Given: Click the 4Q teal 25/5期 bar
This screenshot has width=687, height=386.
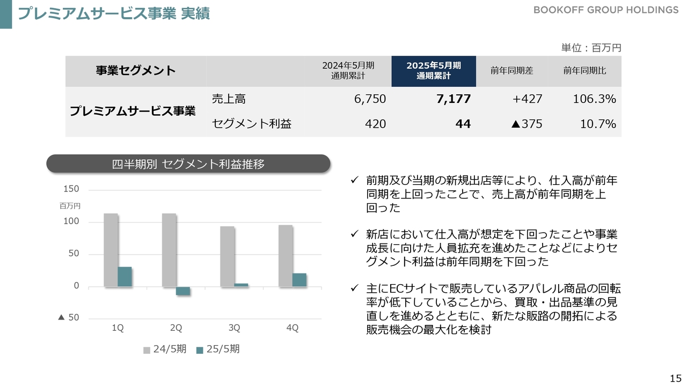Looking at the screenshot, I should (x=299, y=280).
